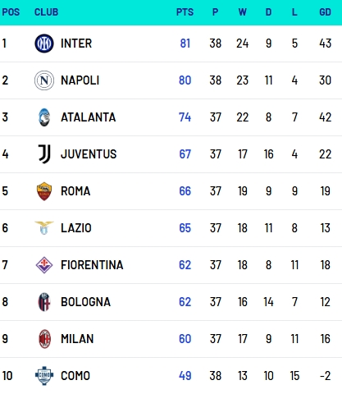Click the POS column header
Image resolution: width=342 pixels, height=394 pixels.
[11, 12]
